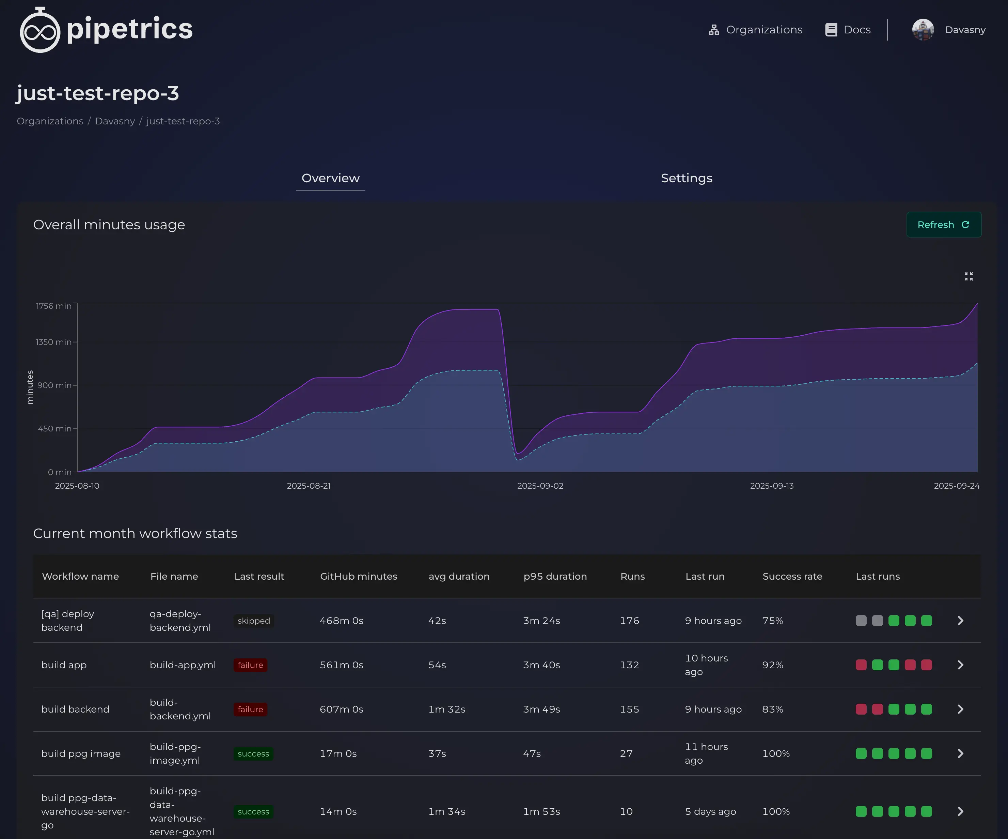Image resolution: width=1008 pixels, height=839 pixels.
Task: Select the Organizations hierarchy icon
Action: 714,29
